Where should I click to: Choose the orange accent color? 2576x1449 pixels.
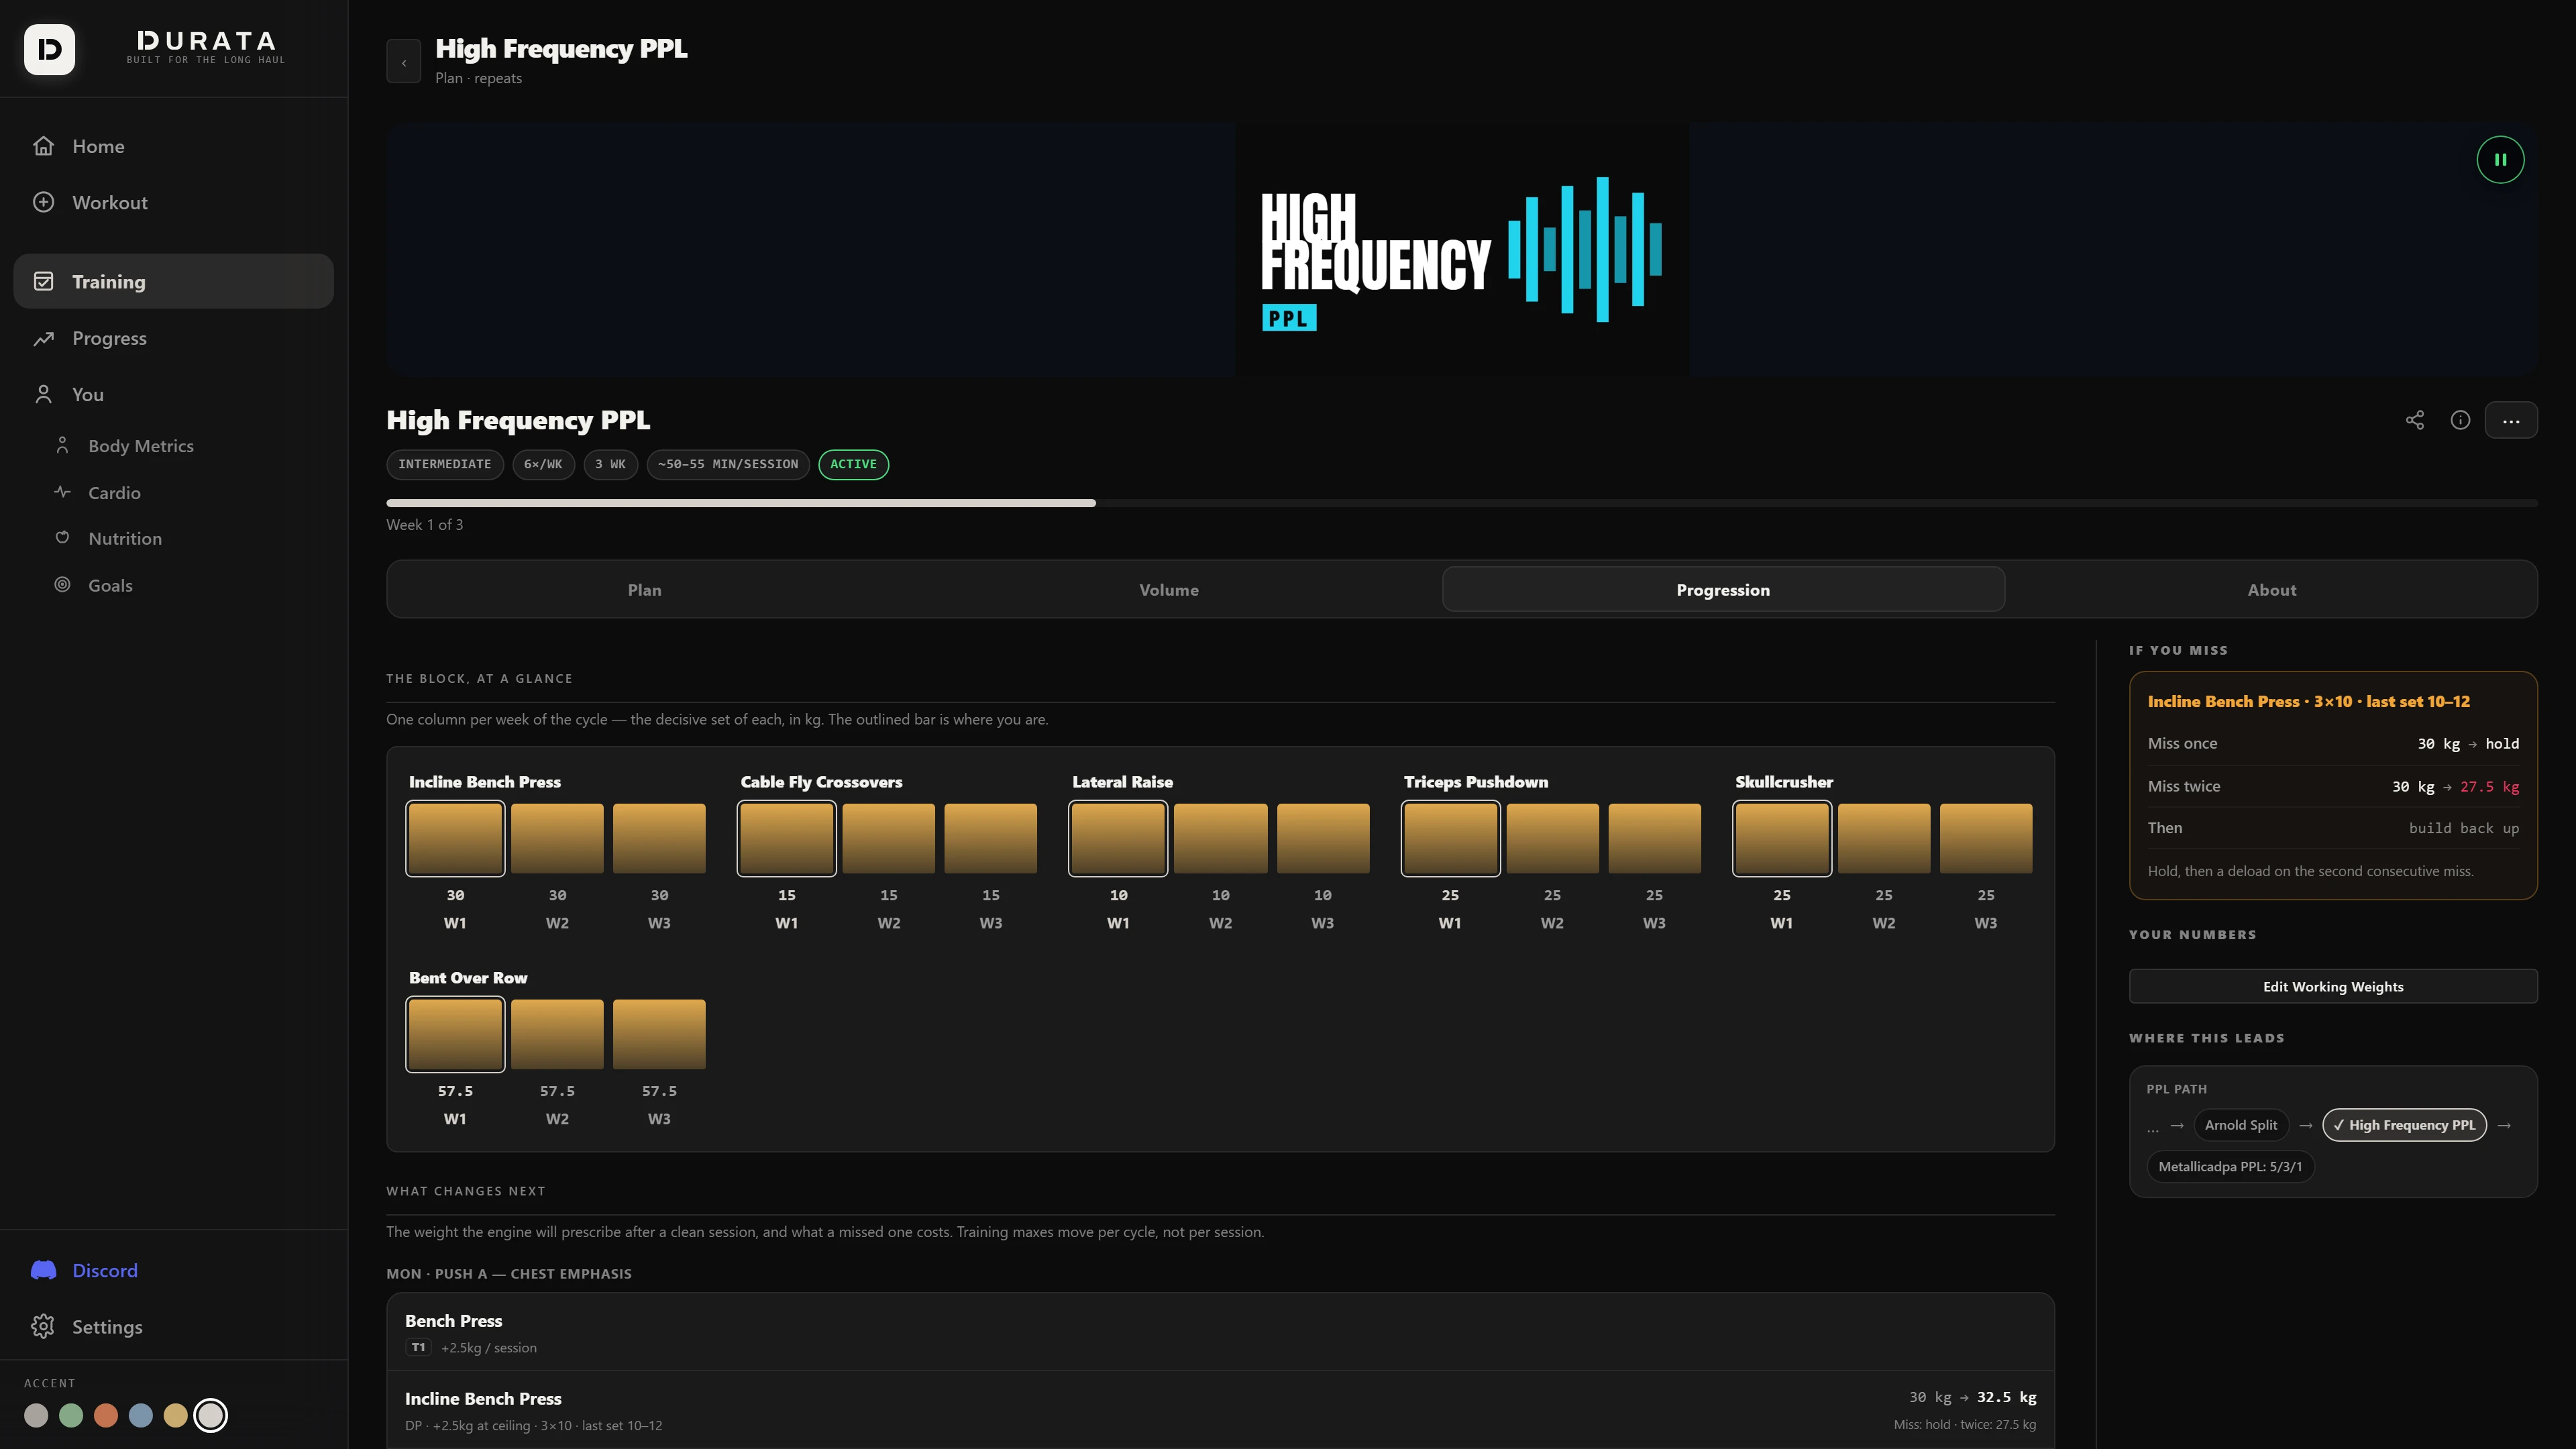click(106, 1415)
